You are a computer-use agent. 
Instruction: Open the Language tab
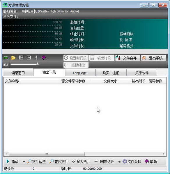point(80,73)
